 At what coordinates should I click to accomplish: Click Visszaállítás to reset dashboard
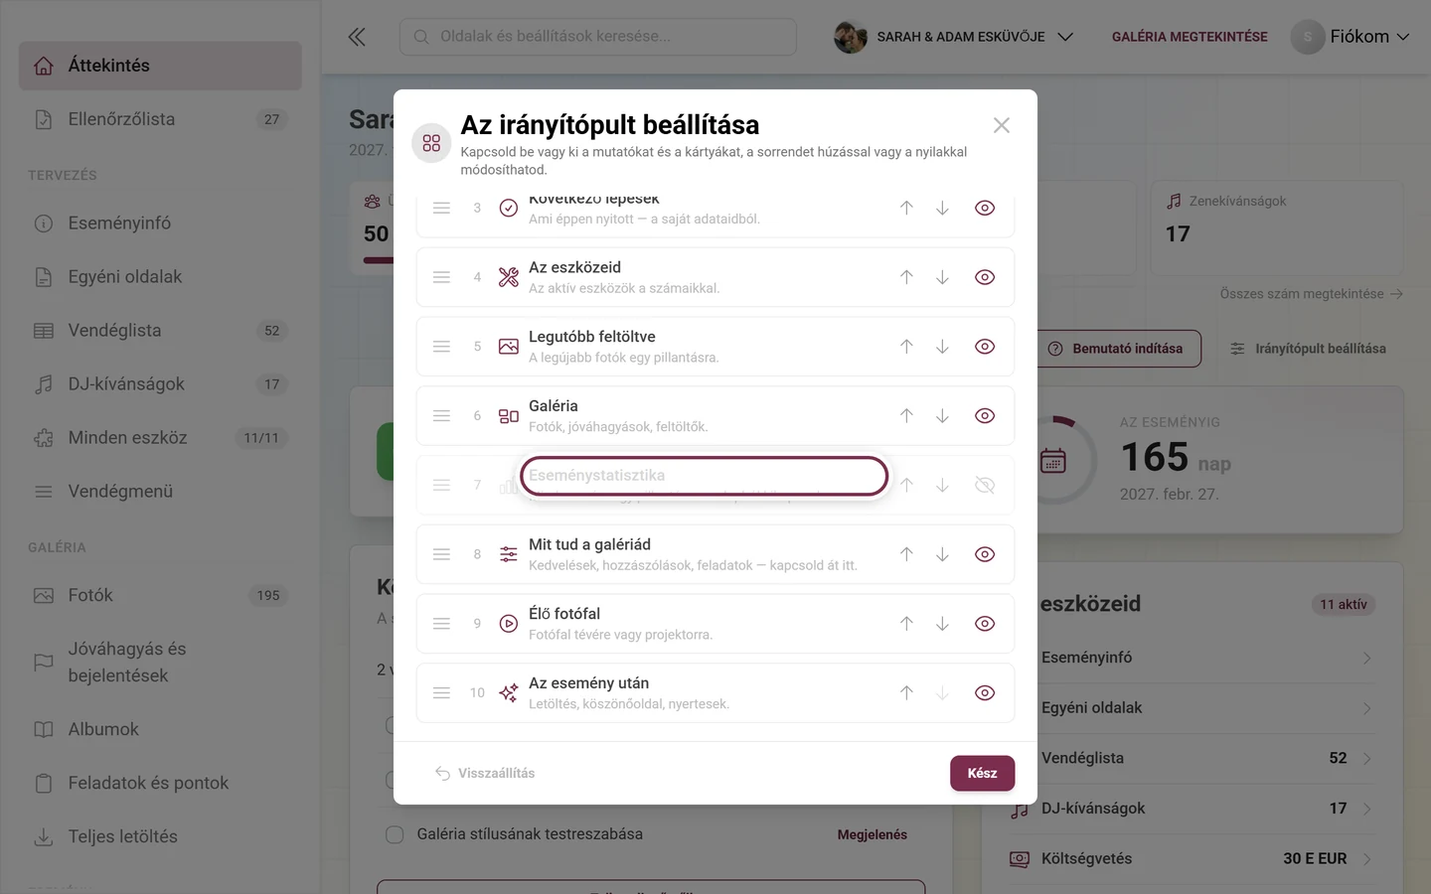point(485,773)
